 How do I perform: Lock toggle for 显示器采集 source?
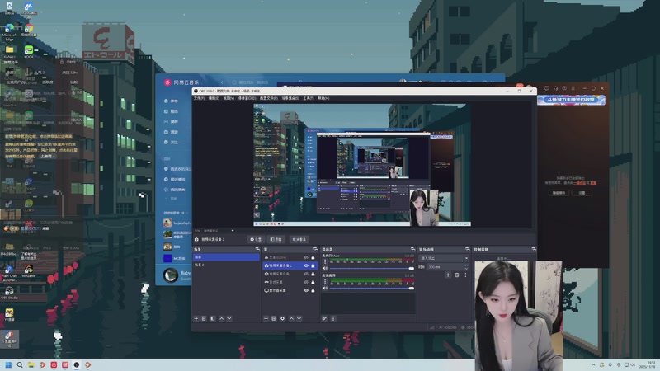point(313,291)
